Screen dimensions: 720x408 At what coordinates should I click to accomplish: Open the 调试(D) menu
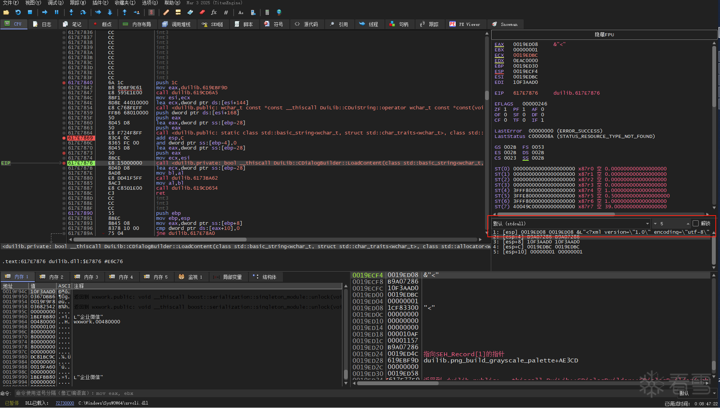click(55, 3)
